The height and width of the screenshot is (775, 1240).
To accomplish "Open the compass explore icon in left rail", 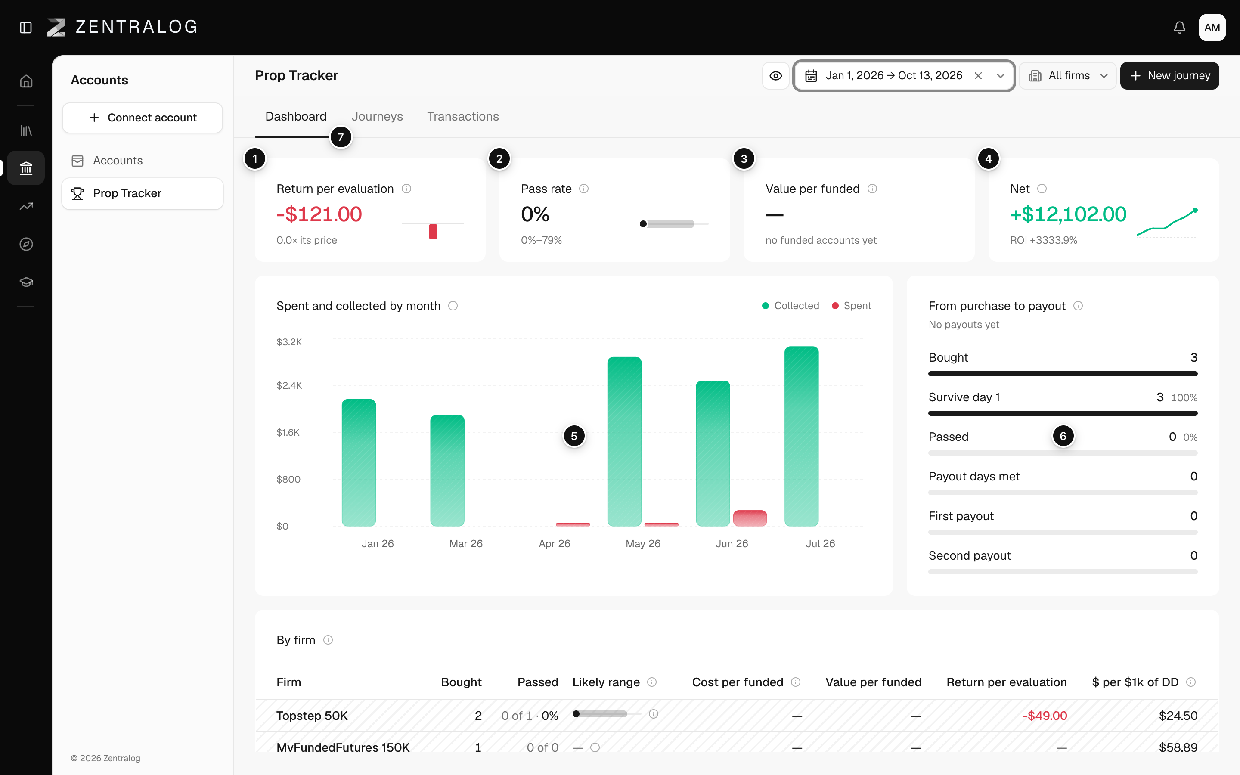I will point(26,244).
